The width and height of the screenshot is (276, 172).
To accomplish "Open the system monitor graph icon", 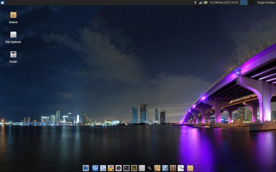I will click(x=134, y=168).
